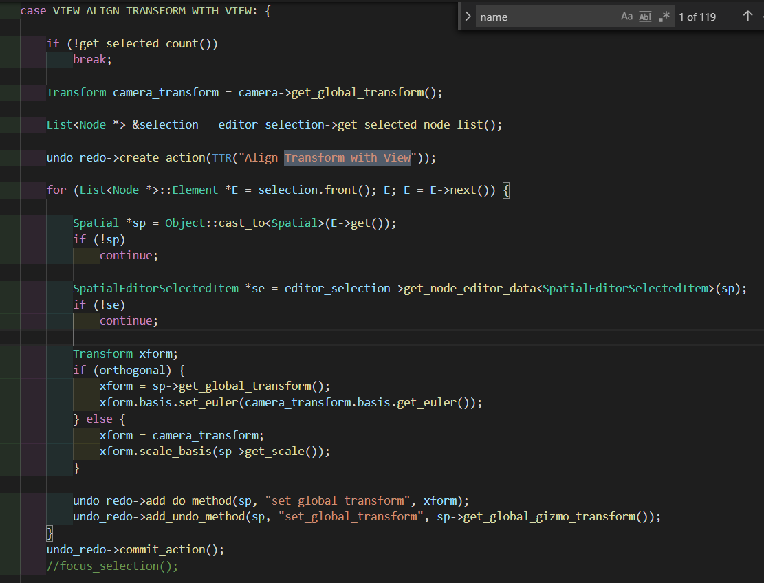Click the '1 of 119' match counter
The width and height of the screenshot is (764, 583).
click(x=697, y=16)
